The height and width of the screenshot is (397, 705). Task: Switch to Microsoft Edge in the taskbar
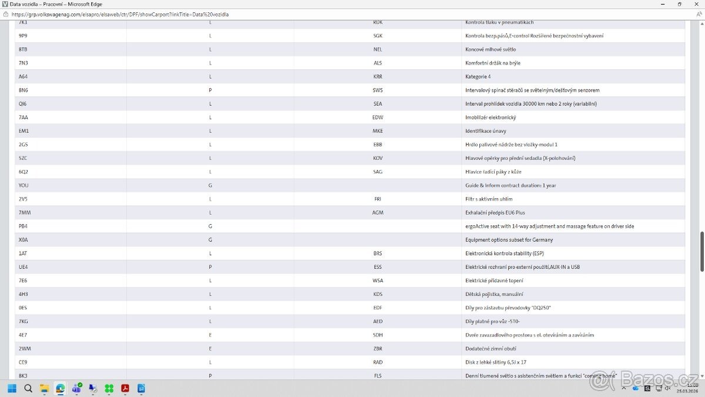click(60, 388)
